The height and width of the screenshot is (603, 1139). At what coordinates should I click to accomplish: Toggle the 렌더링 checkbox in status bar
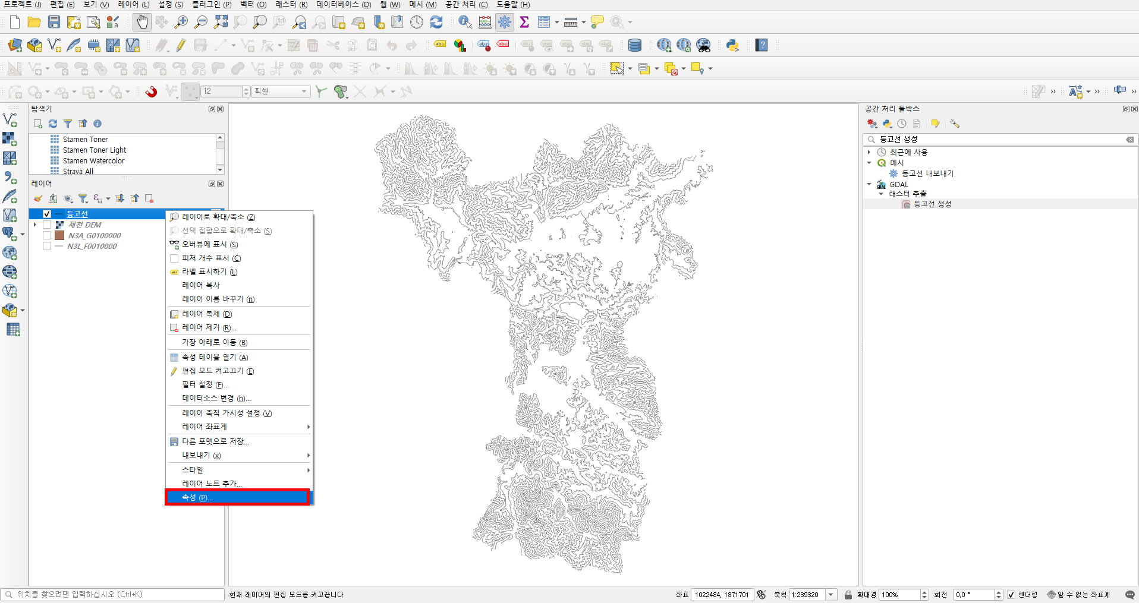(x=1011, y=595)
